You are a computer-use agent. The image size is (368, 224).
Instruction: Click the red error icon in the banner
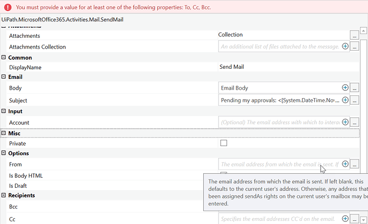pyautogui.click(x=7, y=8)
